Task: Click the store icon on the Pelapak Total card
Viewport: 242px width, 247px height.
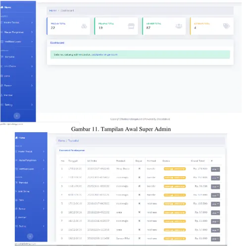Action: coord(131,26)
